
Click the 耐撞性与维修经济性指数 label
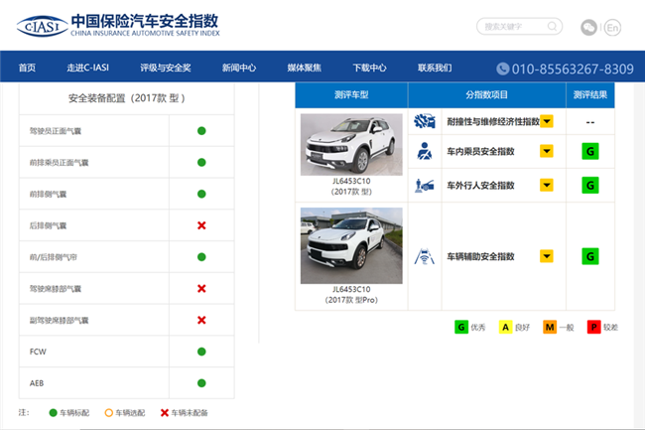pyautogui.click(x=493, y=122)
